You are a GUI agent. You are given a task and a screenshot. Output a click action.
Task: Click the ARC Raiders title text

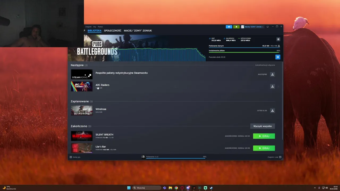103,85
